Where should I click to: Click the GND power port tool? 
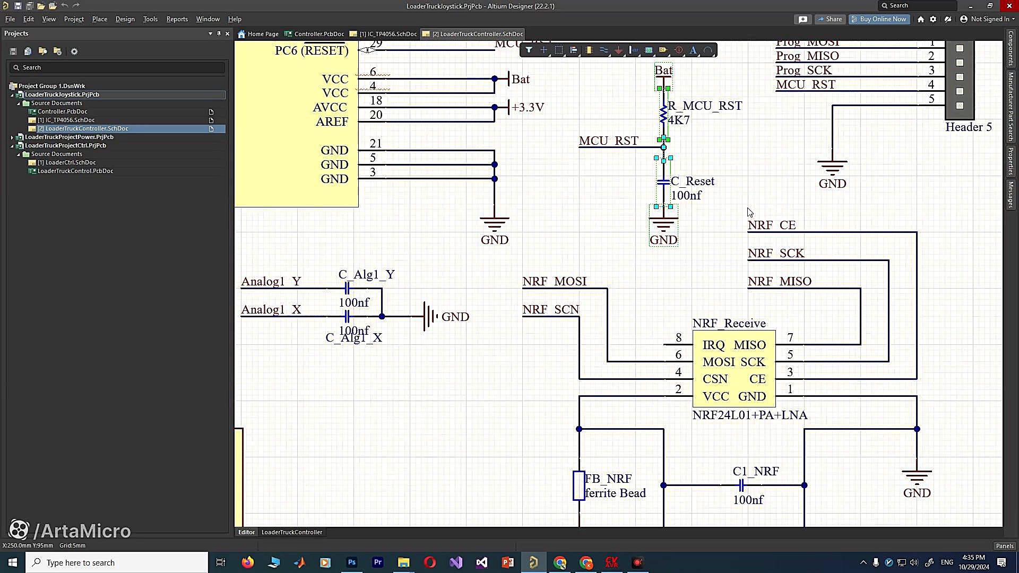[618, 50]
